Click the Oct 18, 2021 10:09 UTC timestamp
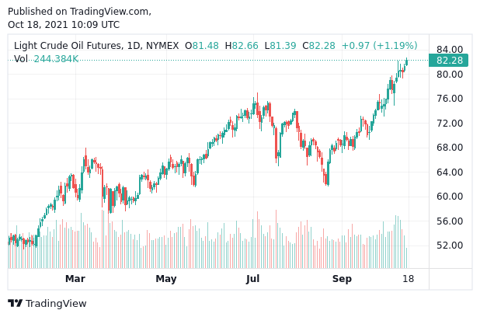 tap(64, 25)
